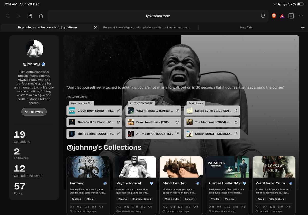This screenshot has height=215, width=308.
Task: Open the Watch Parasite featured link
Action: coord(153,111)
